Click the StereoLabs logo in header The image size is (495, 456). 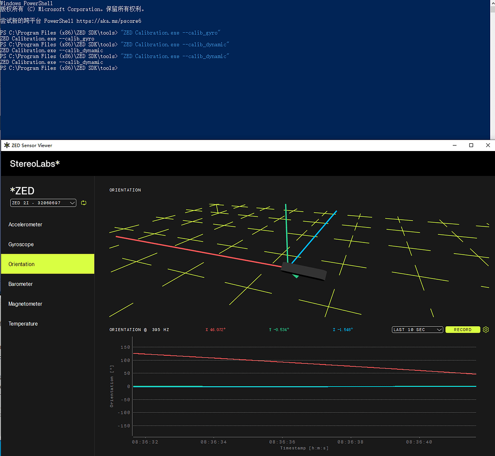(x=35, y=164)
